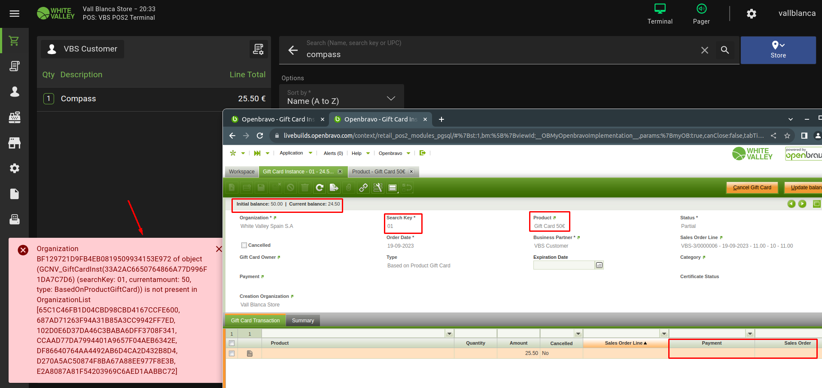Open the shopping cart view in POS sidebar
The width and height of the screenshot is (822, 388).
14,41
